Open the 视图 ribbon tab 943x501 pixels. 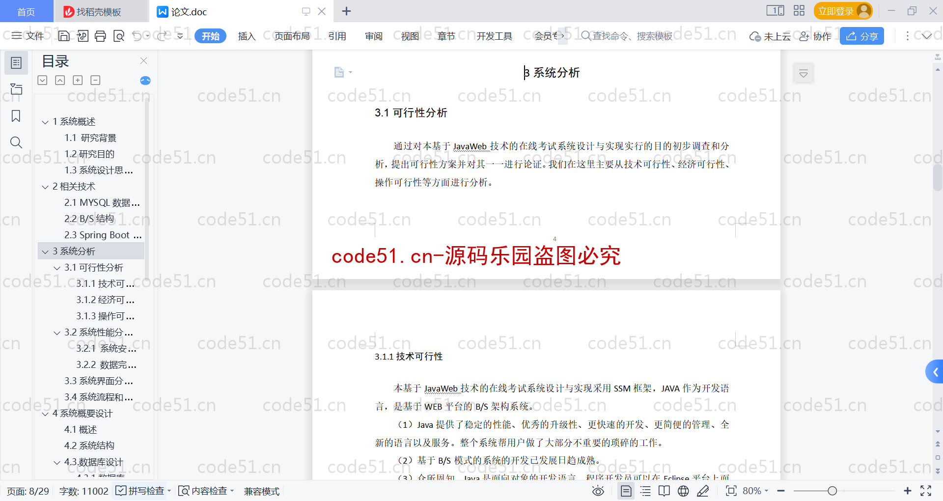point(410,36)
